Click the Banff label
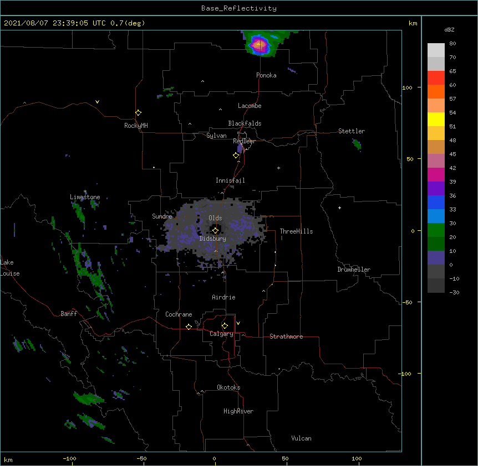Viewport: 478px width, 466px height. [x=69, y=314]
